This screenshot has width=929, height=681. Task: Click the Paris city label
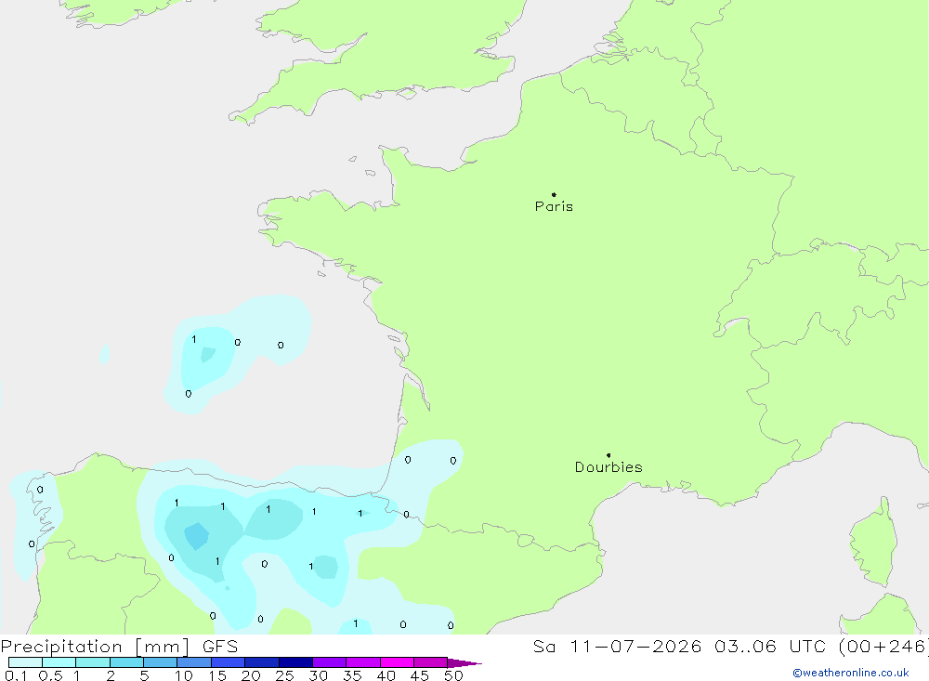coord(554,206)
